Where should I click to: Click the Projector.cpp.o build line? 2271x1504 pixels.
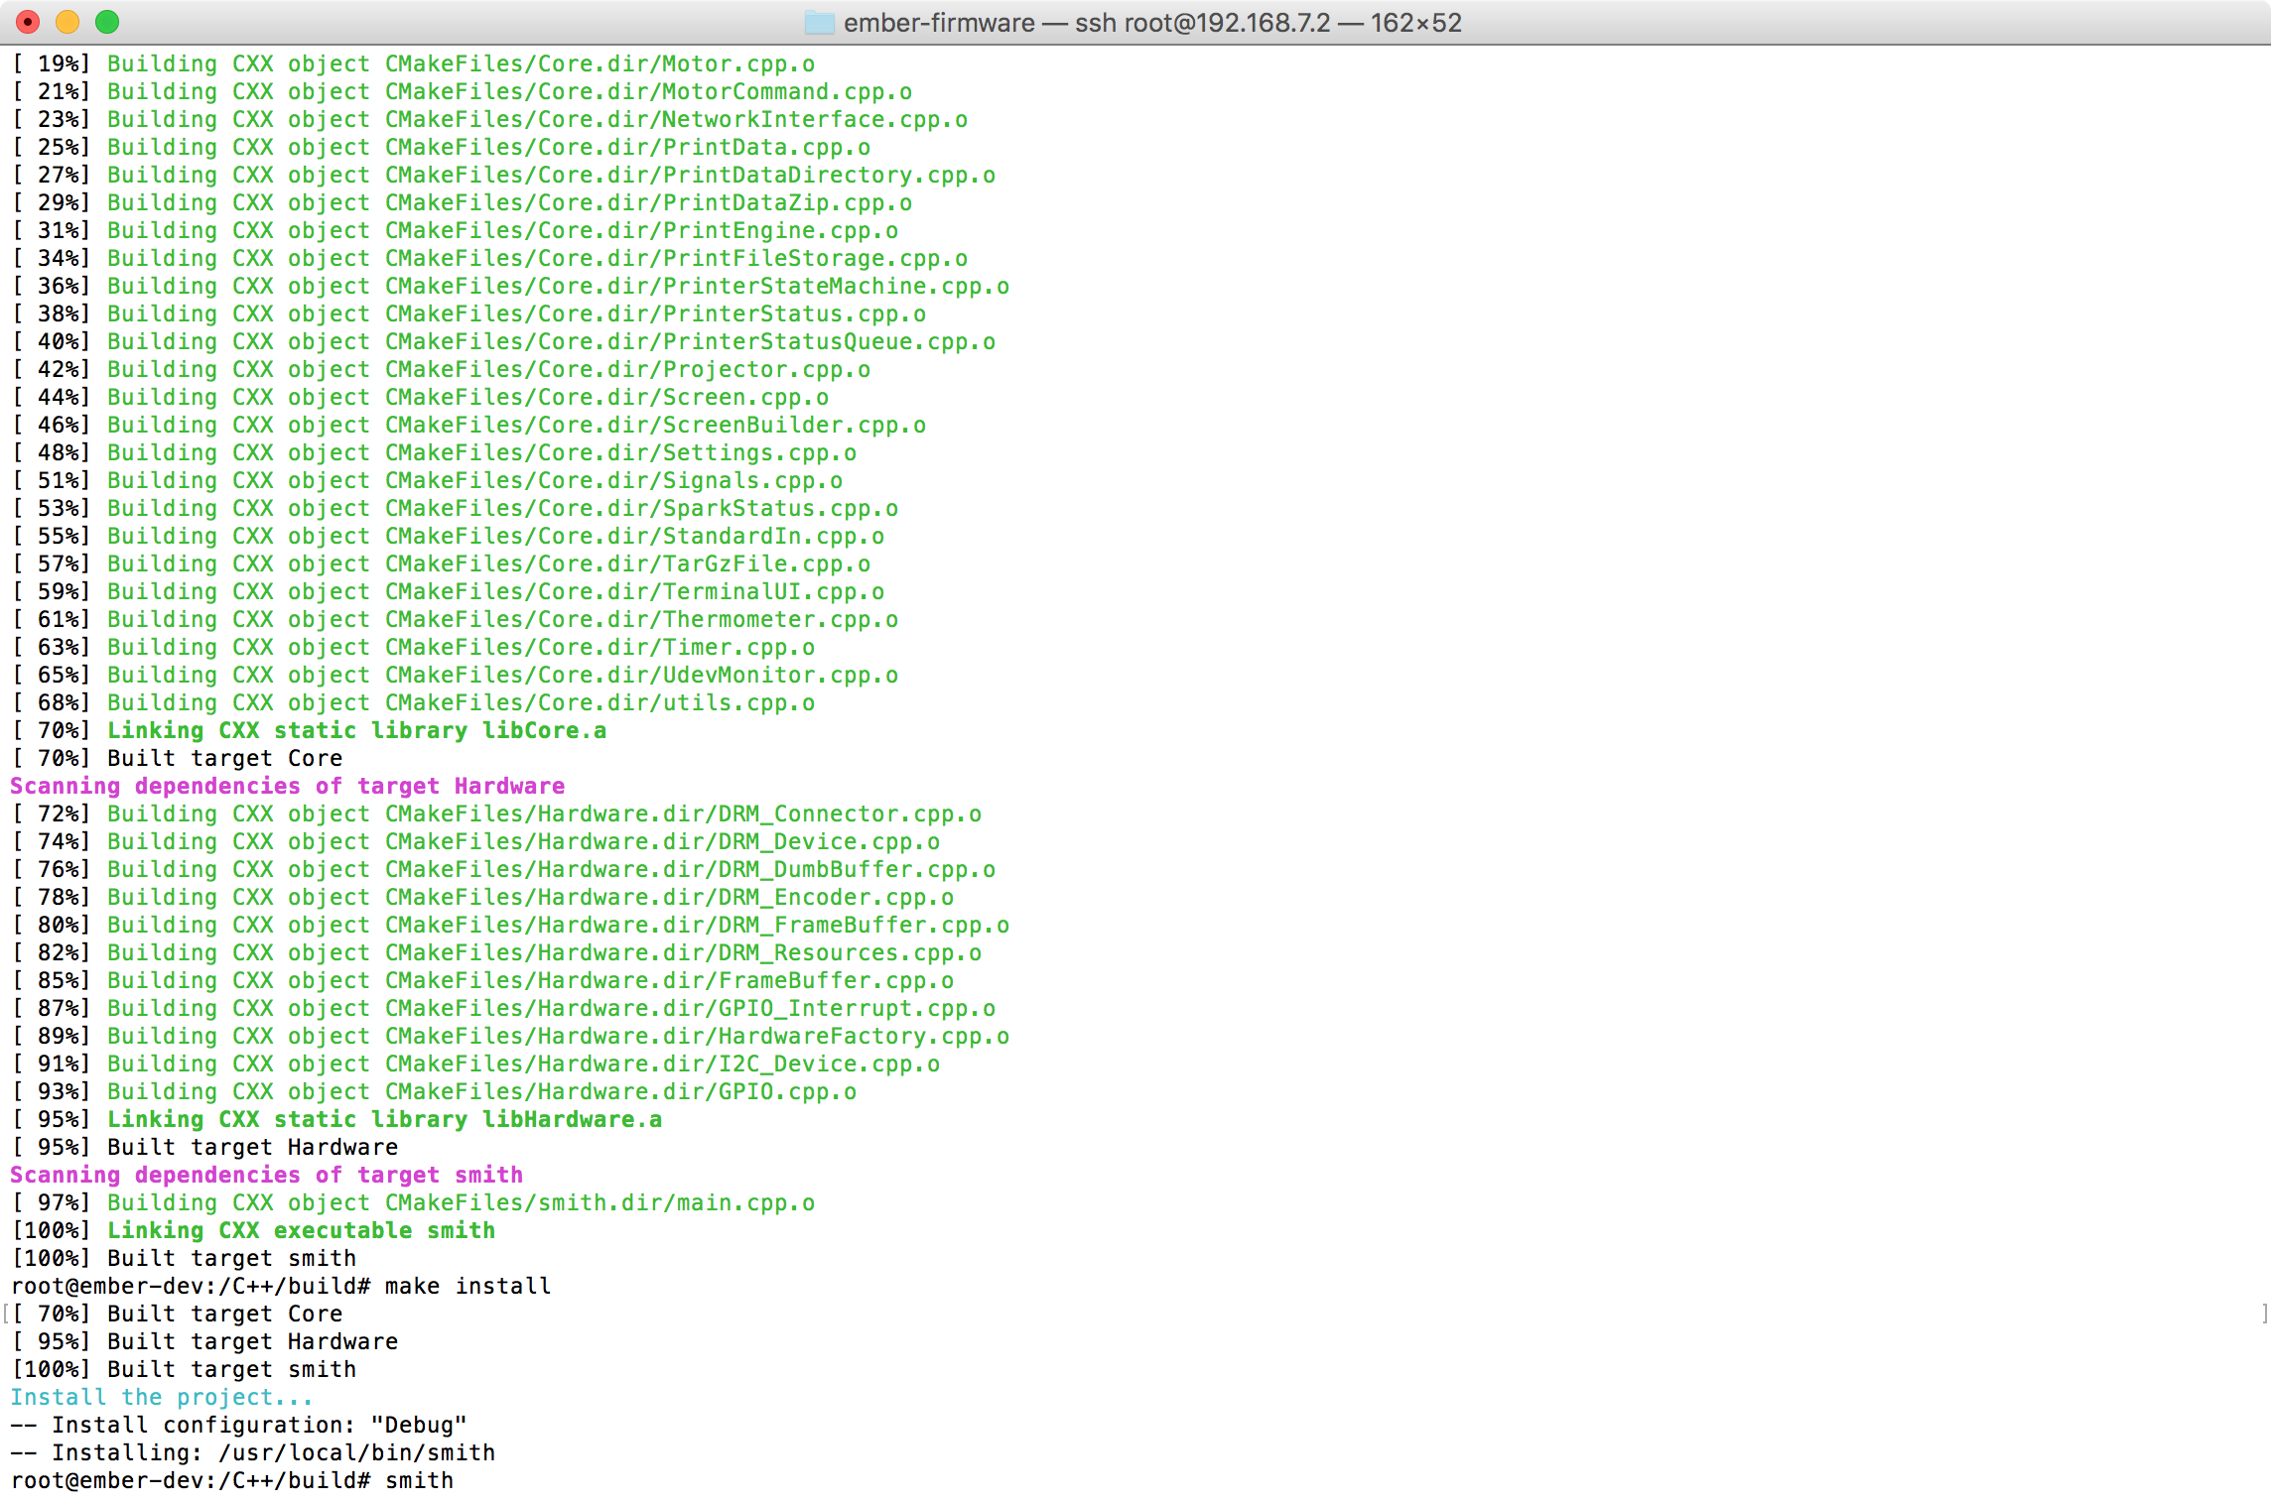(x=441, y=369)
